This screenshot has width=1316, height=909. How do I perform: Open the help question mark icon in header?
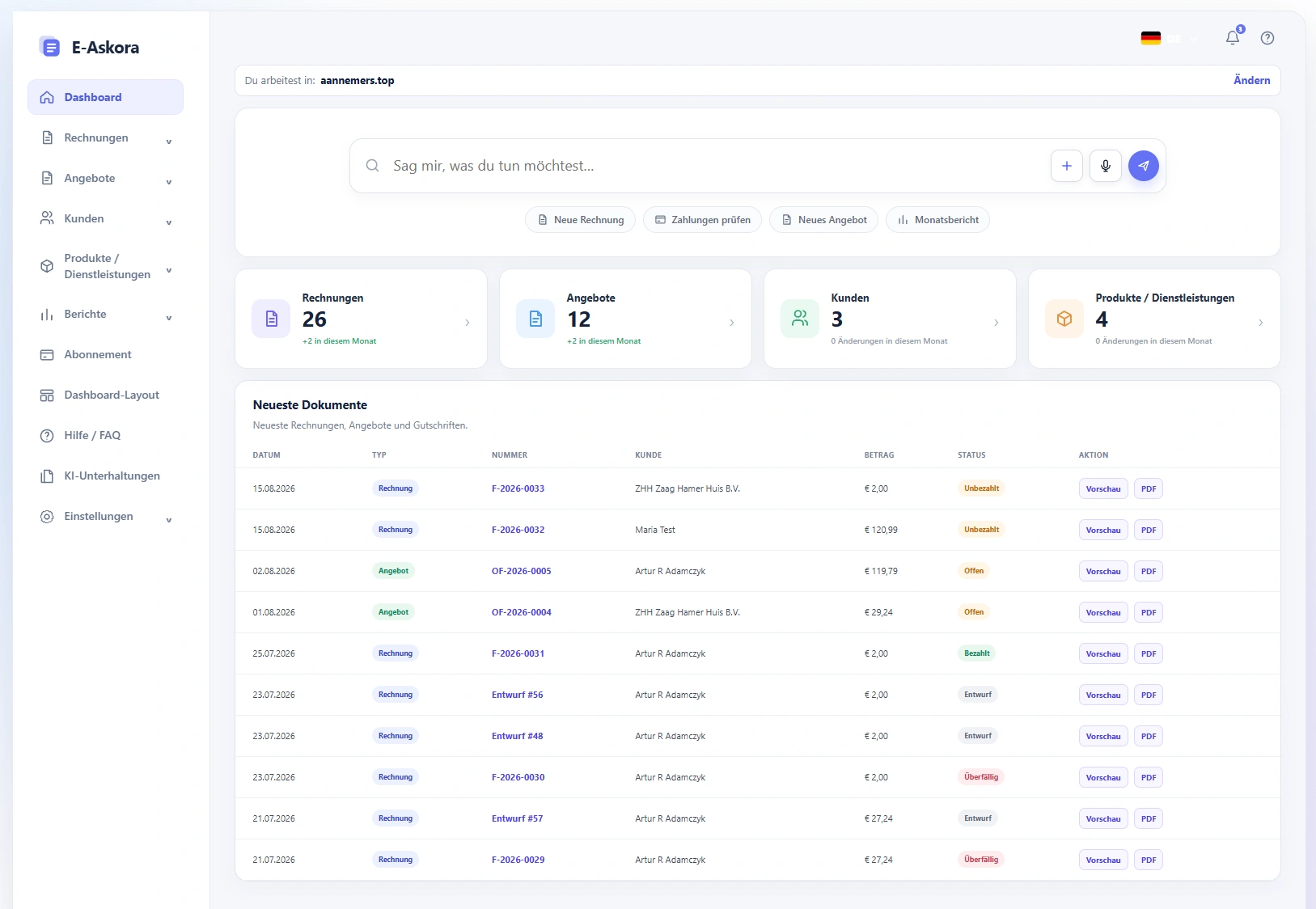click(1267, 38)
